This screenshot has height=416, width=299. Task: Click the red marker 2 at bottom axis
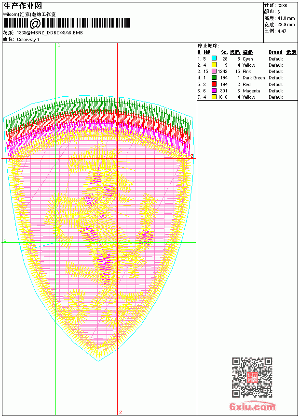[121, 412]
